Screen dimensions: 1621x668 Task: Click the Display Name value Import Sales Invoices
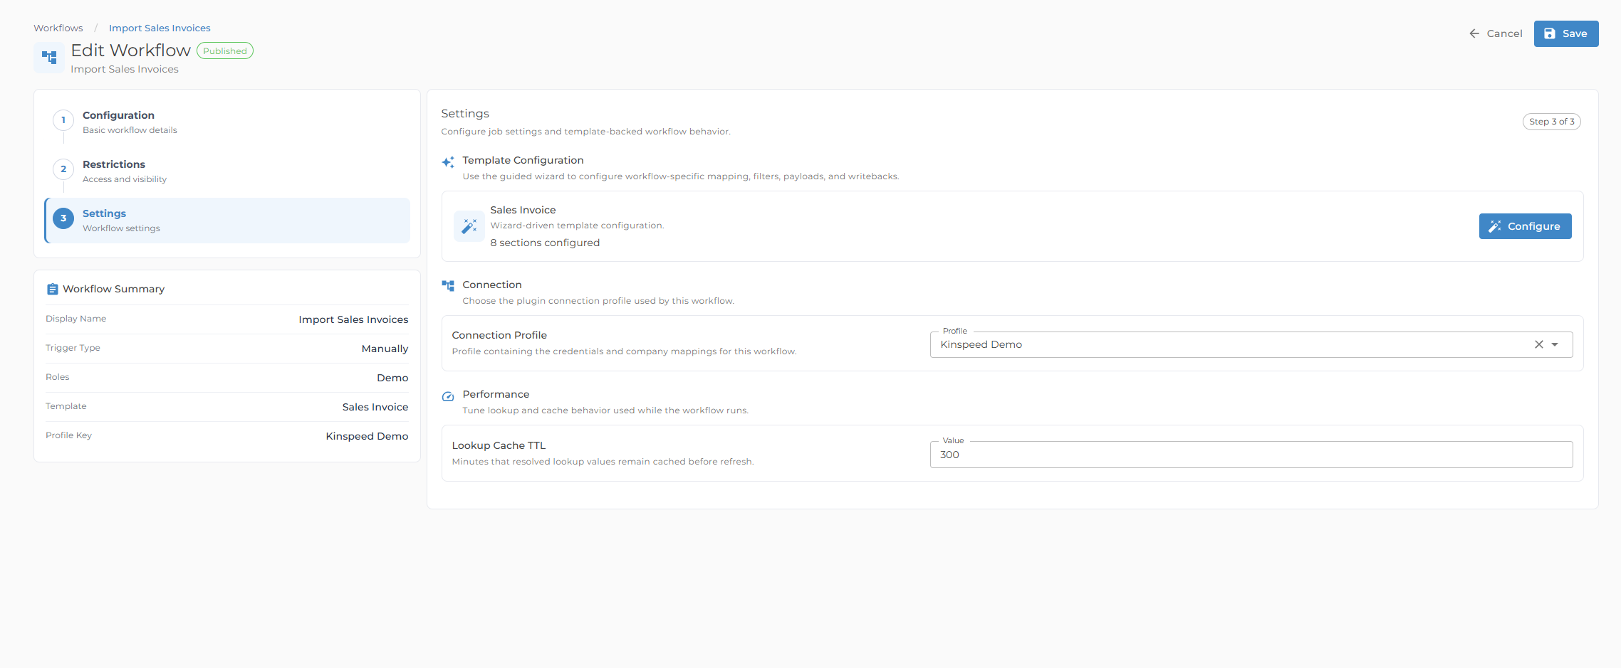click(x=353, y=320)
